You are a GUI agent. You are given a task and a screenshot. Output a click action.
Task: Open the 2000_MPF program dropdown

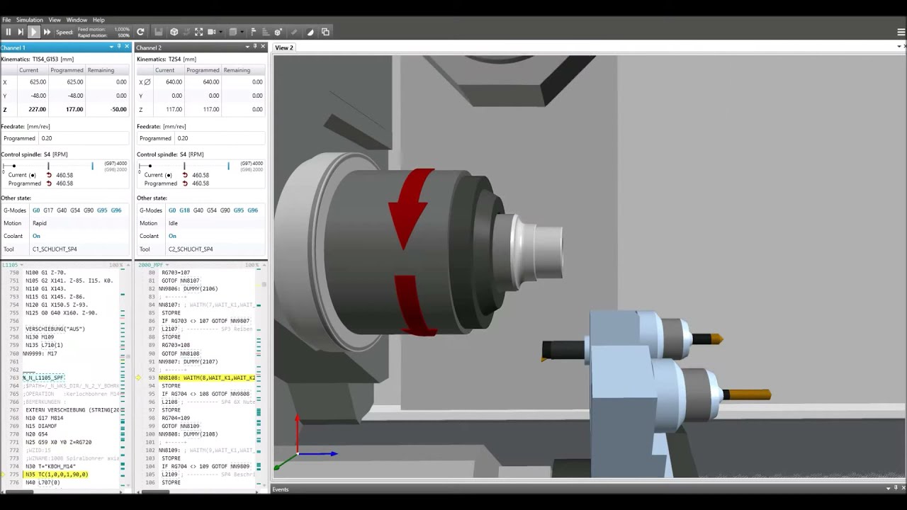coord(167,265)
